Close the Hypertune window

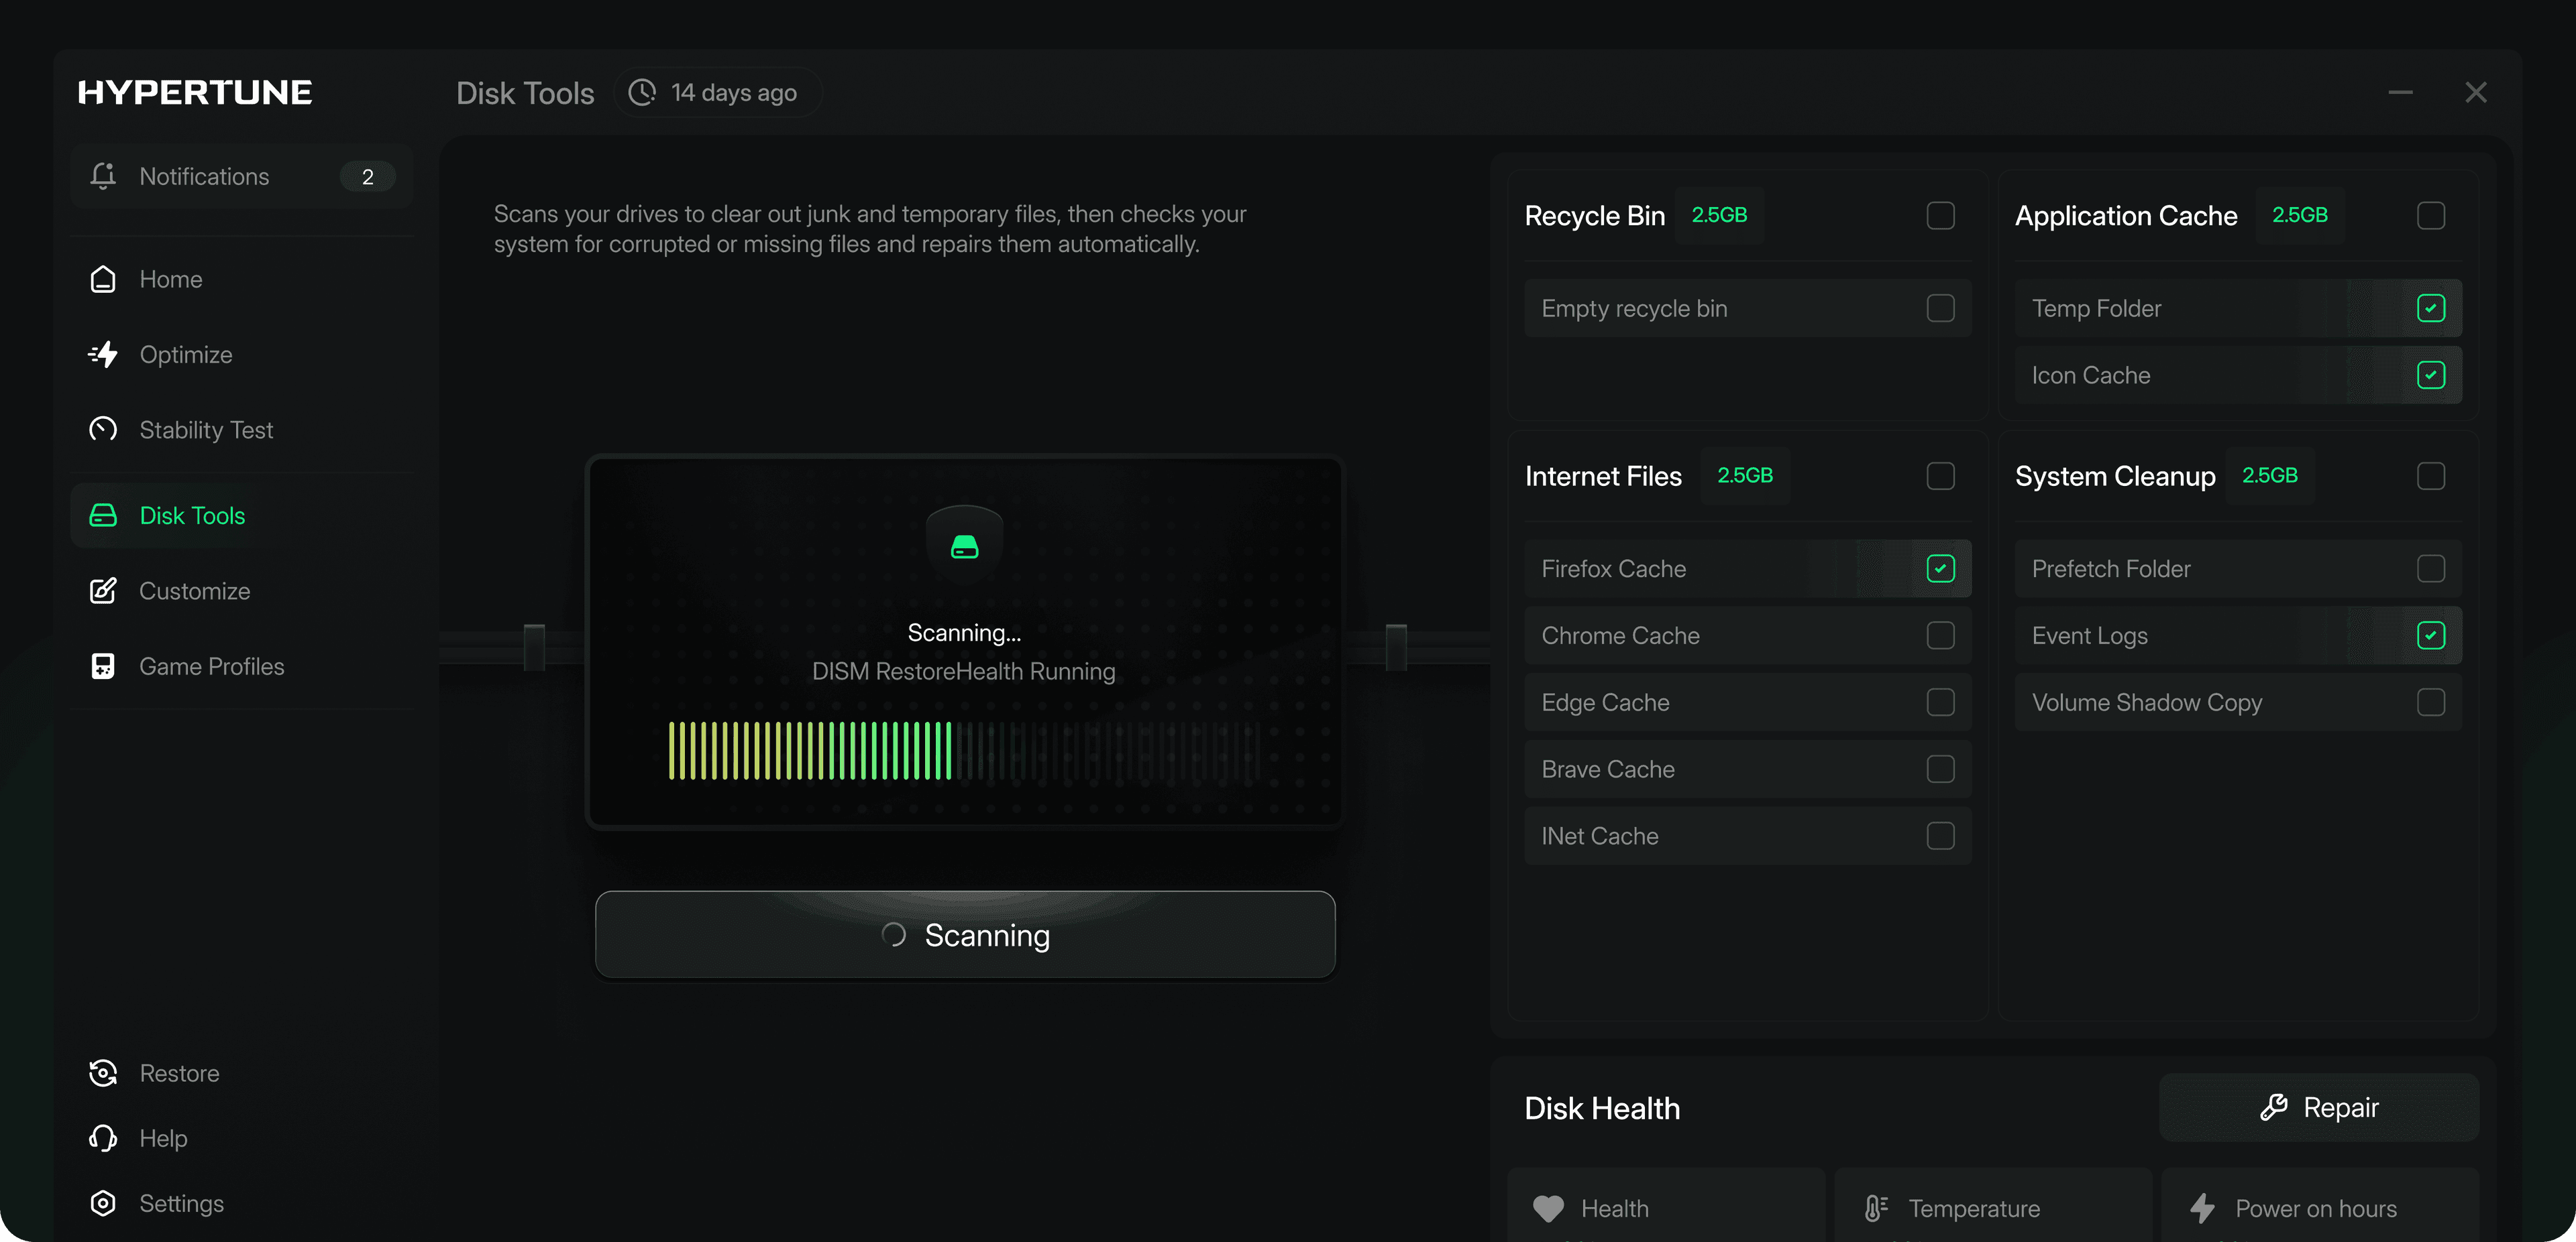coord(2475,92)
